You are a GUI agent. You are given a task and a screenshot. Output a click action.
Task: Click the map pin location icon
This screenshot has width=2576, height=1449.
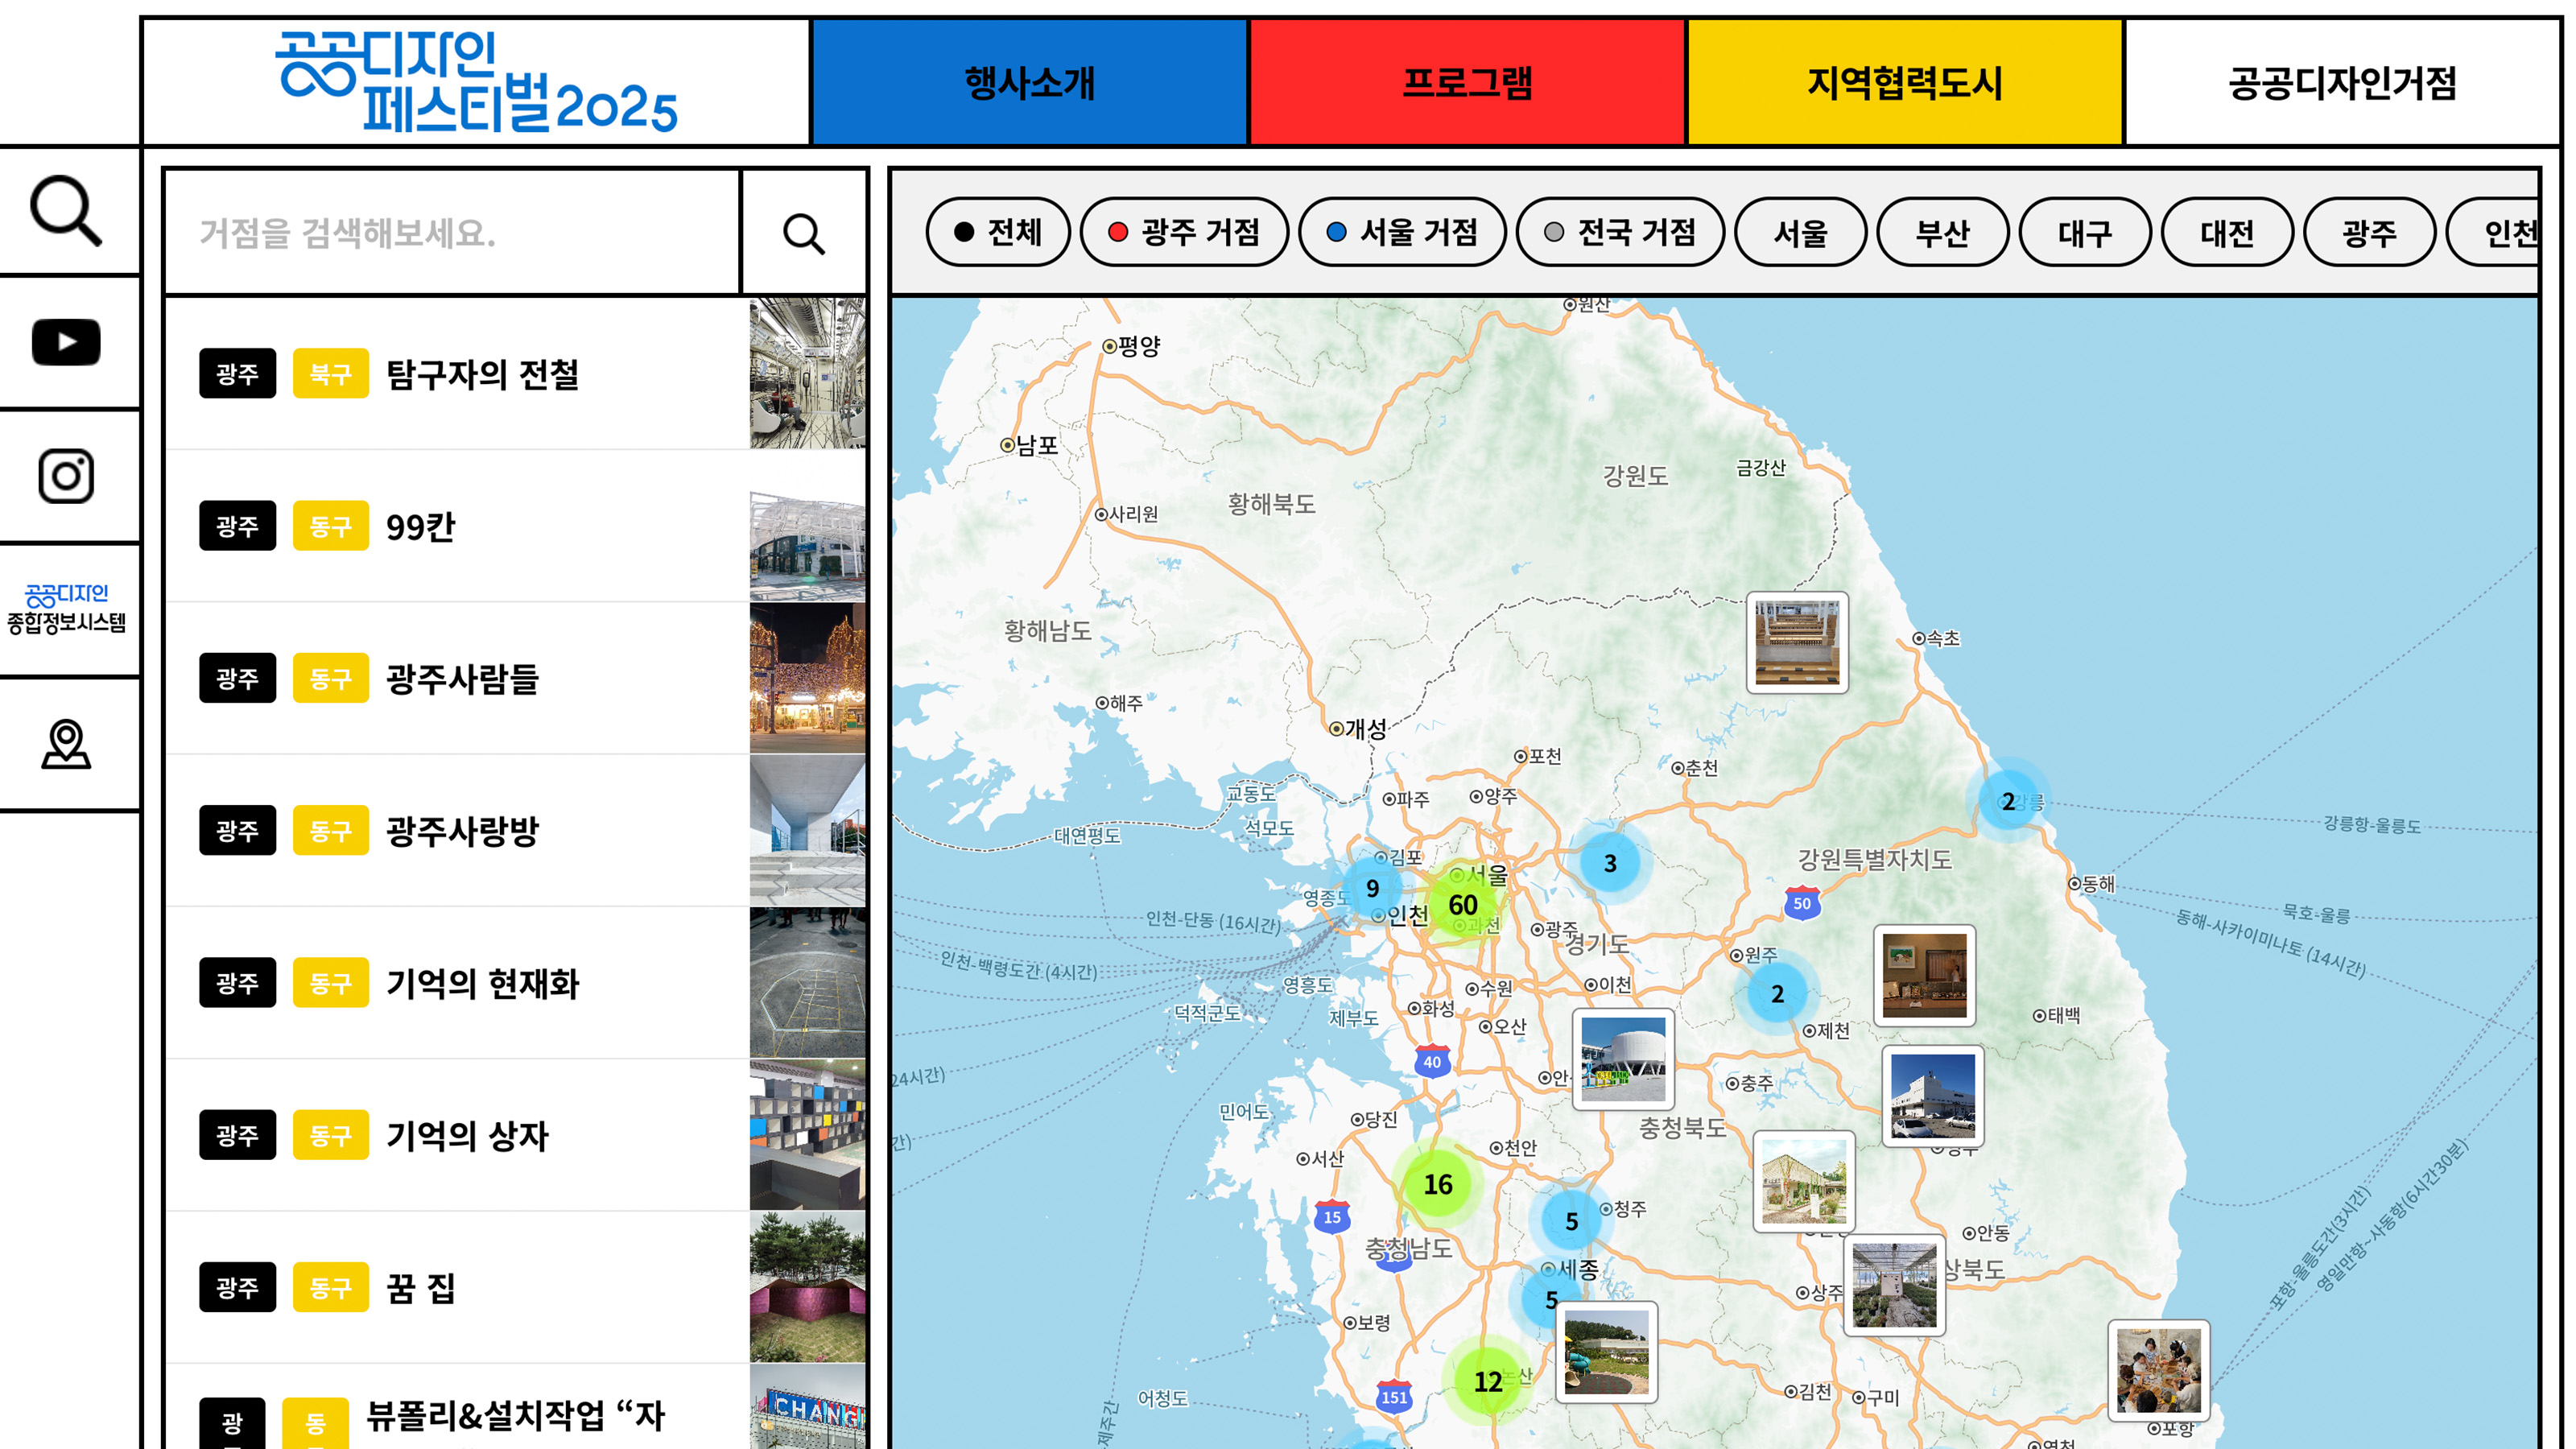coord(66,744)
